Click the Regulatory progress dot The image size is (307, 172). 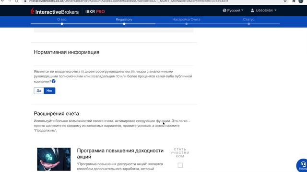[124, 24]
